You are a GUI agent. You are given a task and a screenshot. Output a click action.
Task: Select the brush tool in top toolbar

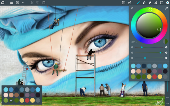(x=138, y=3)
